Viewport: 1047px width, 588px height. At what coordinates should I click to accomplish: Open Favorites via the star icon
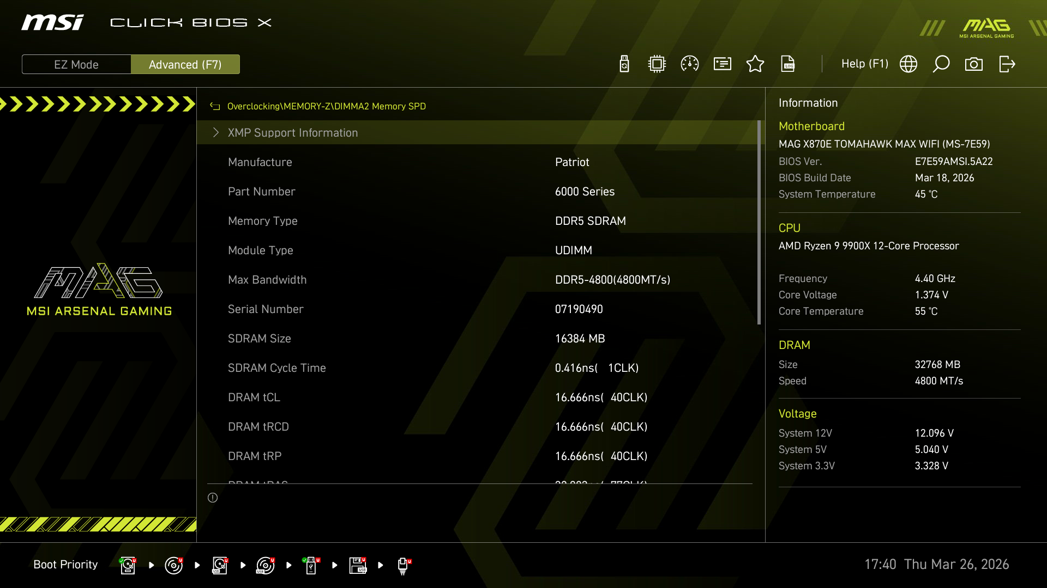(755, 64)
